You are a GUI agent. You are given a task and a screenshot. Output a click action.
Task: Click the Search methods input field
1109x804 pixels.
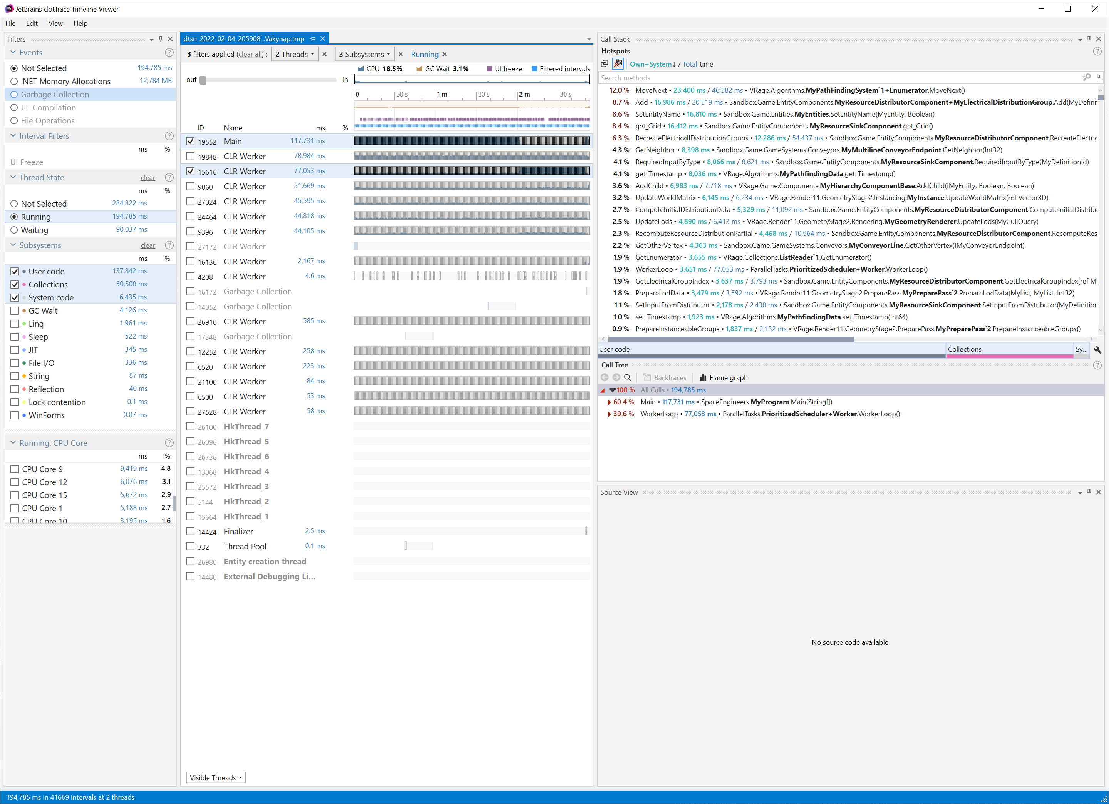(x=831, y=78)
